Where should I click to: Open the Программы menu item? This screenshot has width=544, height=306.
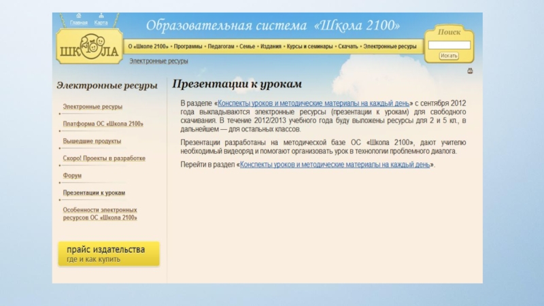click(x=188, y=46)
